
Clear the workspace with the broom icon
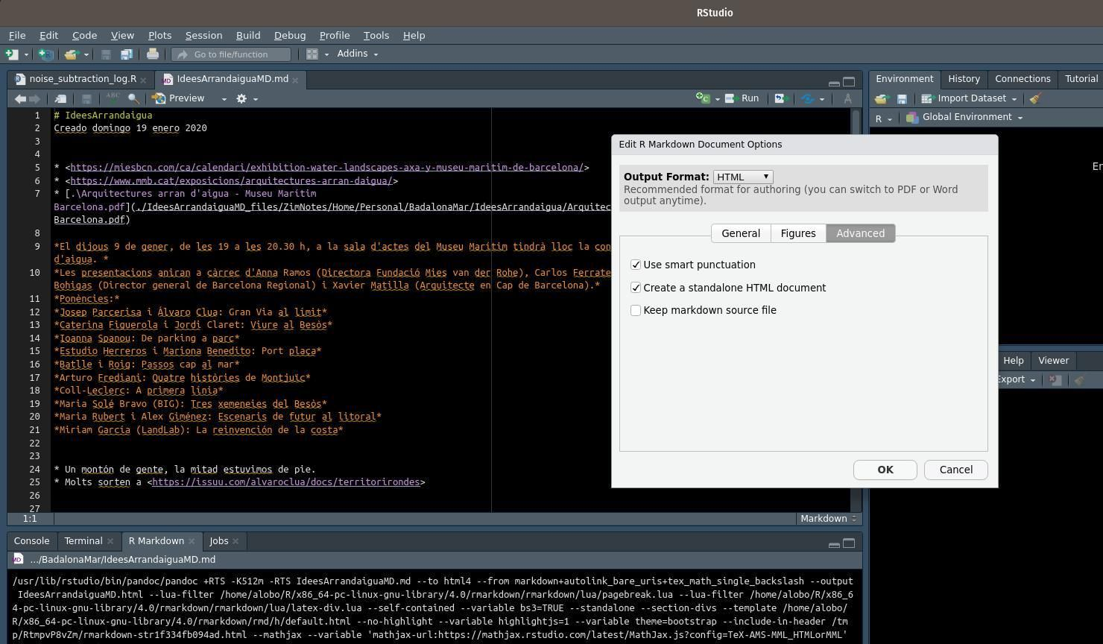pos(1034,98)
